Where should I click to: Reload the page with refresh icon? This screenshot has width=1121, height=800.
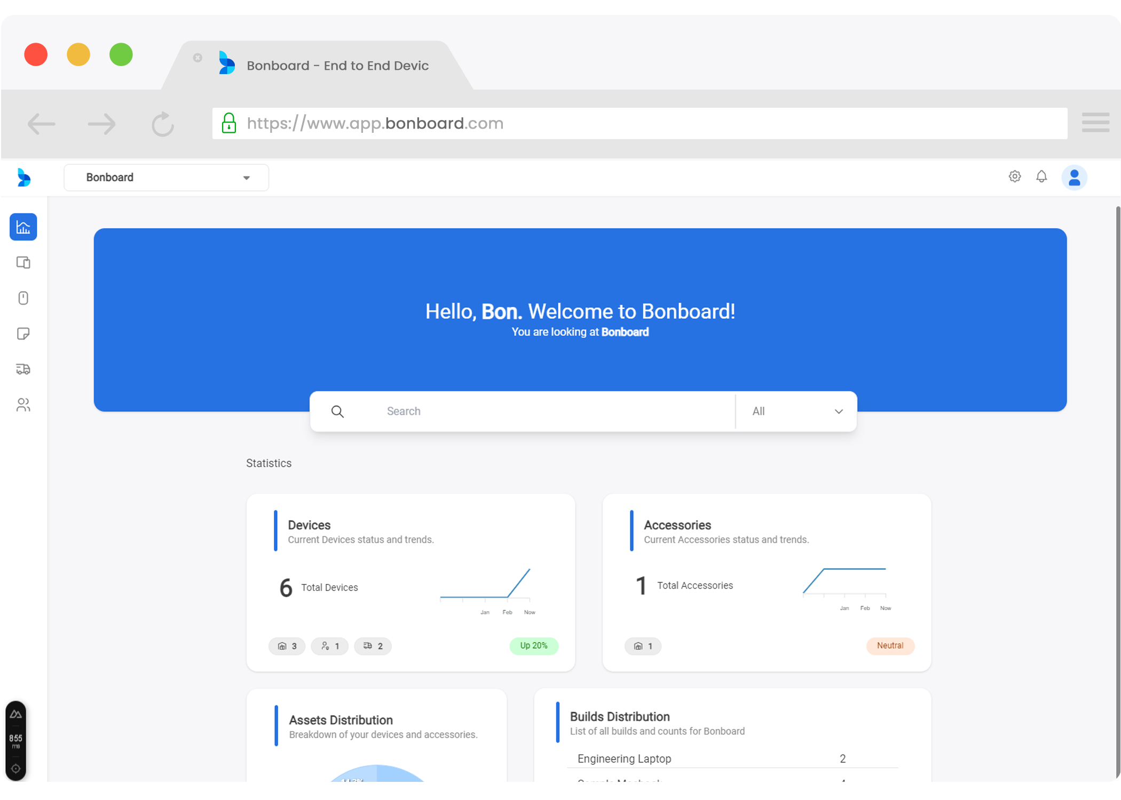click(x=162, y=124)
